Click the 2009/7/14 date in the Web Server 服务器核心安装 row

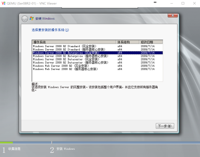point(148,69)
